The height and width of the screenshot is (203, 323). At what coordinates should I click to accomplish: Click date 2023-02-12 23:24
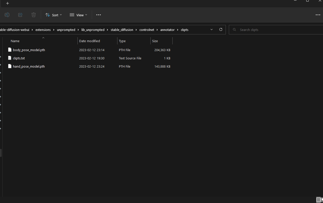92,66
